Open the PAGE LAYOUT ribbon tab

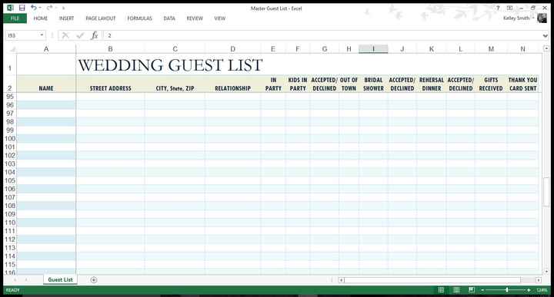[x=101, y=18]
